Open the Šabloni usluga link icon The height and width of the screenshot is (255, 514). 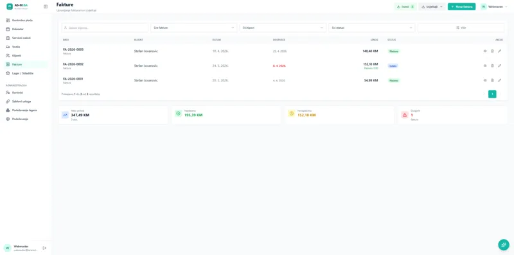(x=8, y=101)
